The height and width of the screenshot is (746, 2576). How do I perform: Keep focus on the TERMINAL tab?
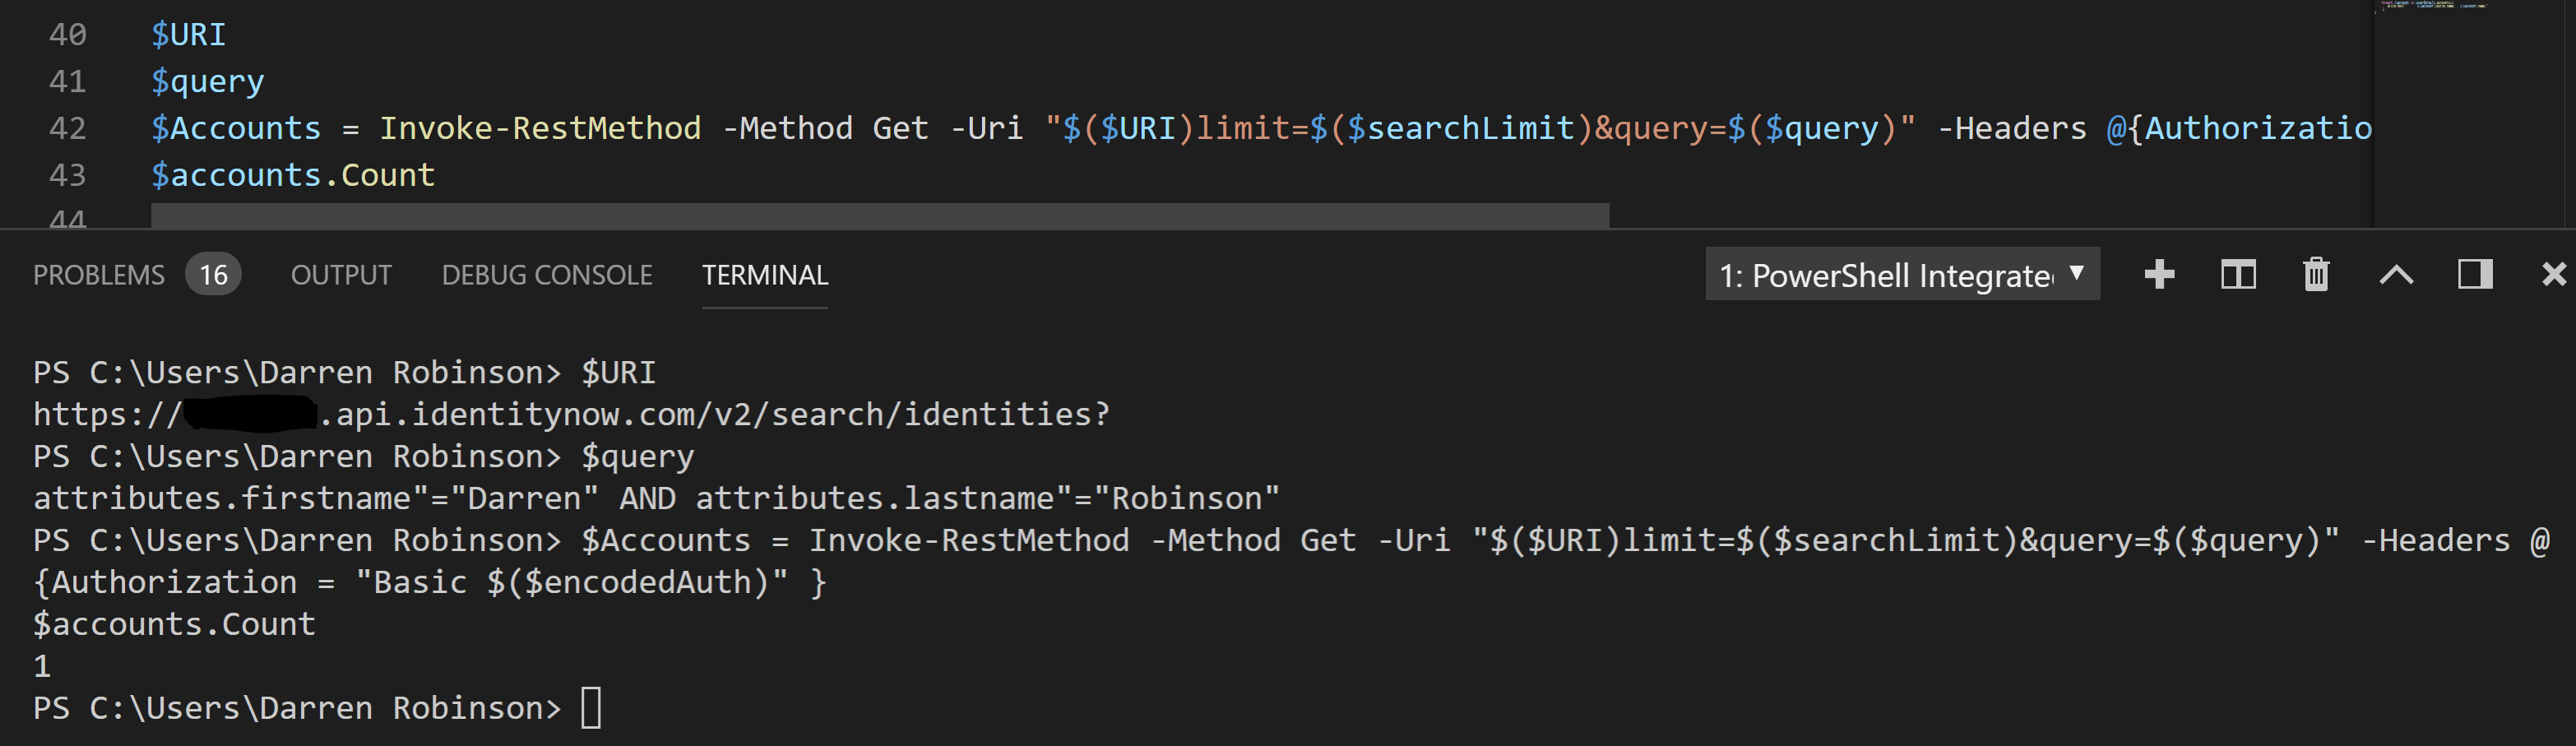pyautogui.click(x=764, y=274)
